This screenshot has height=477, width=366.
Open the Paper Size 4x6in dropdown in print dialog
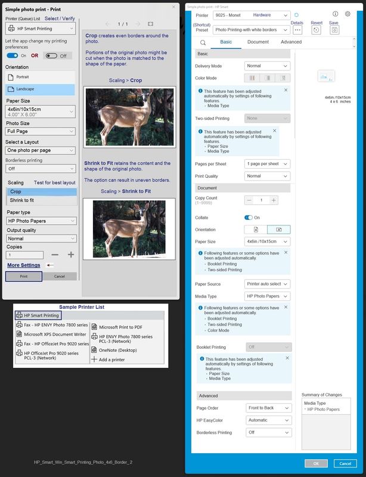pos(40,111)
